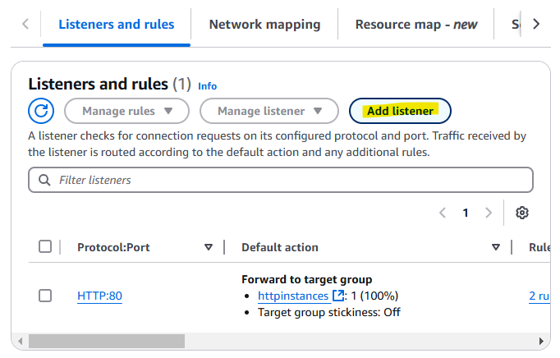Viewport: 560px width, 358px height.
Task: Switch to the Network mapping tab
Action: coord(264,24)
